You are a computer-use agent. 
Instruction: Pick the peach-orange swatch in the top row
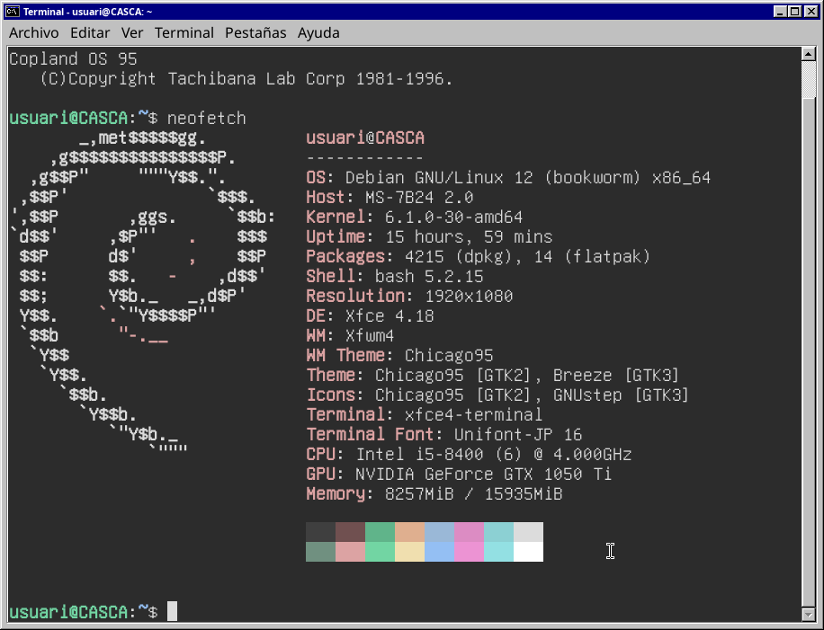click(x=409, y=532)
